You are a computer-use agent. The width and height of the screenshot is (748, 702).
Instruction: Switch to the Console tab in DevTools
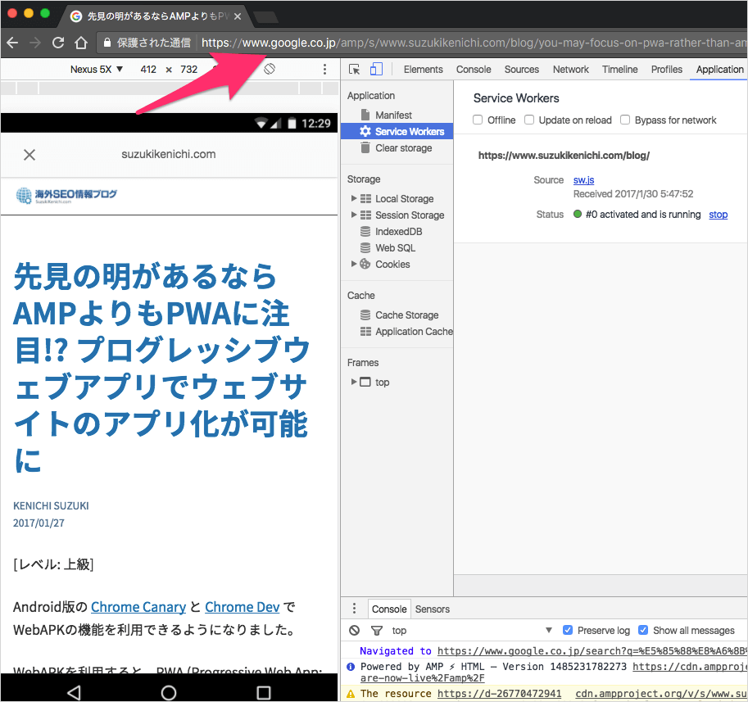click(x=474, y=69)
